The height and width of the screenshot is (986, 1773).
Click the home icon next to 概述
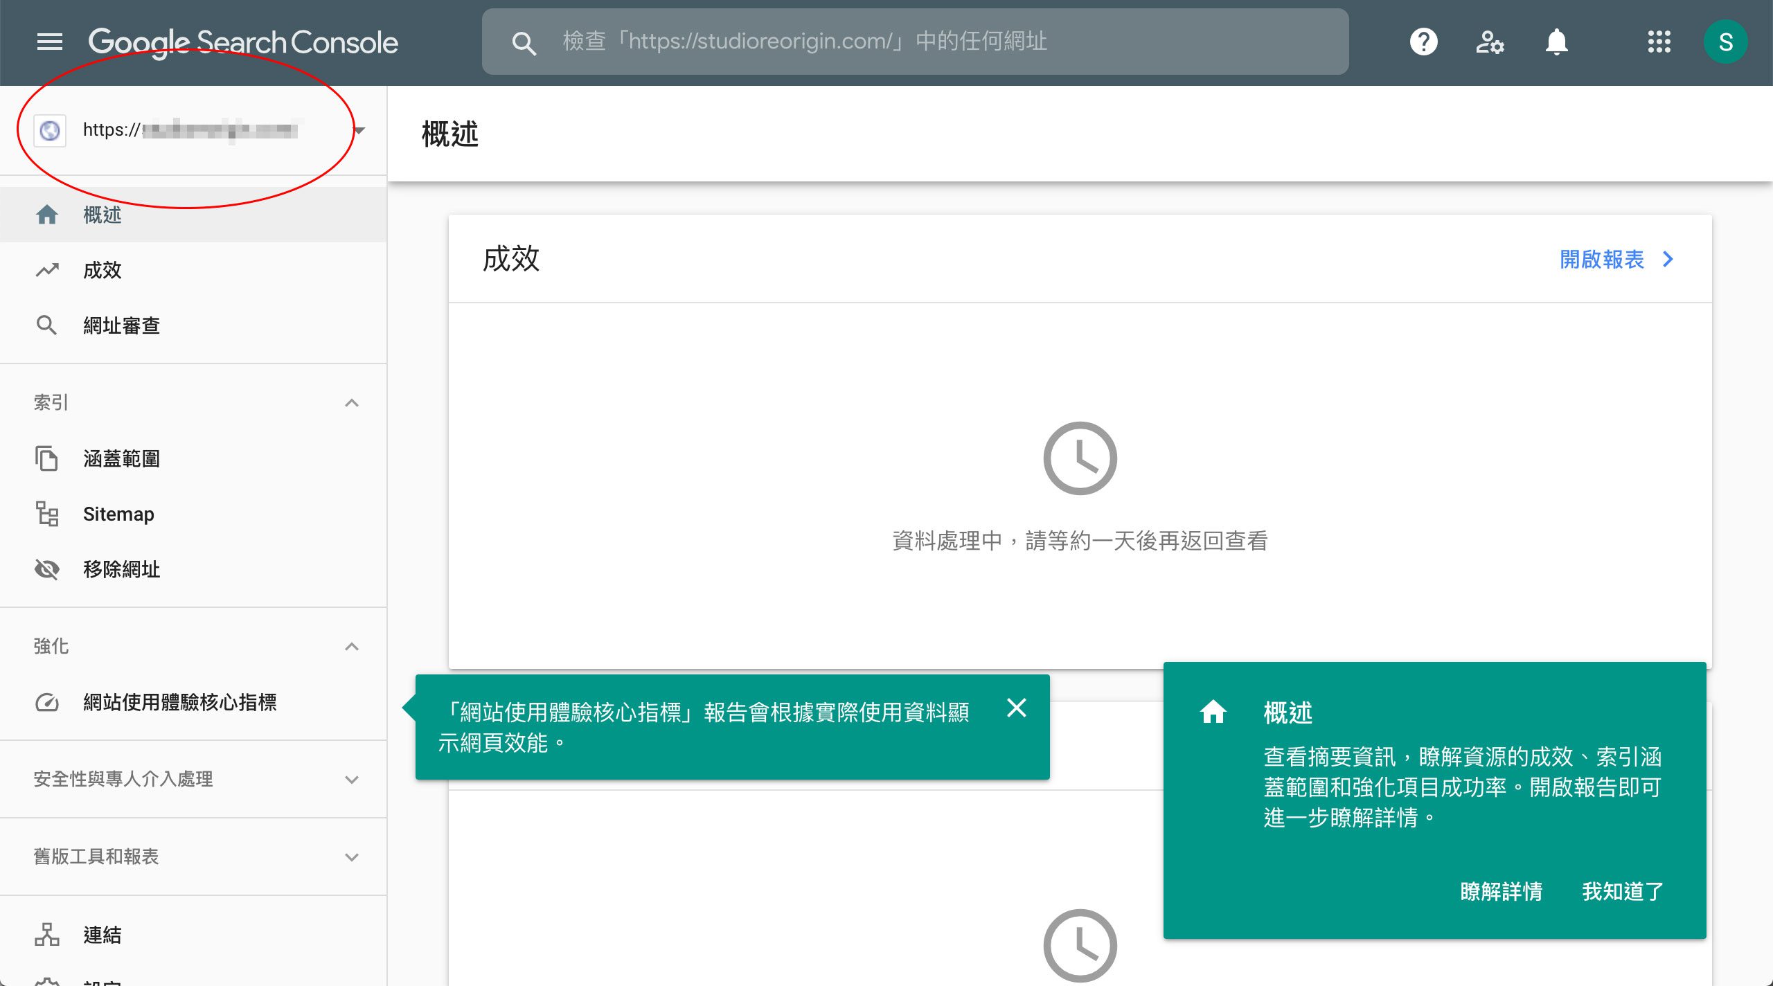46,215
